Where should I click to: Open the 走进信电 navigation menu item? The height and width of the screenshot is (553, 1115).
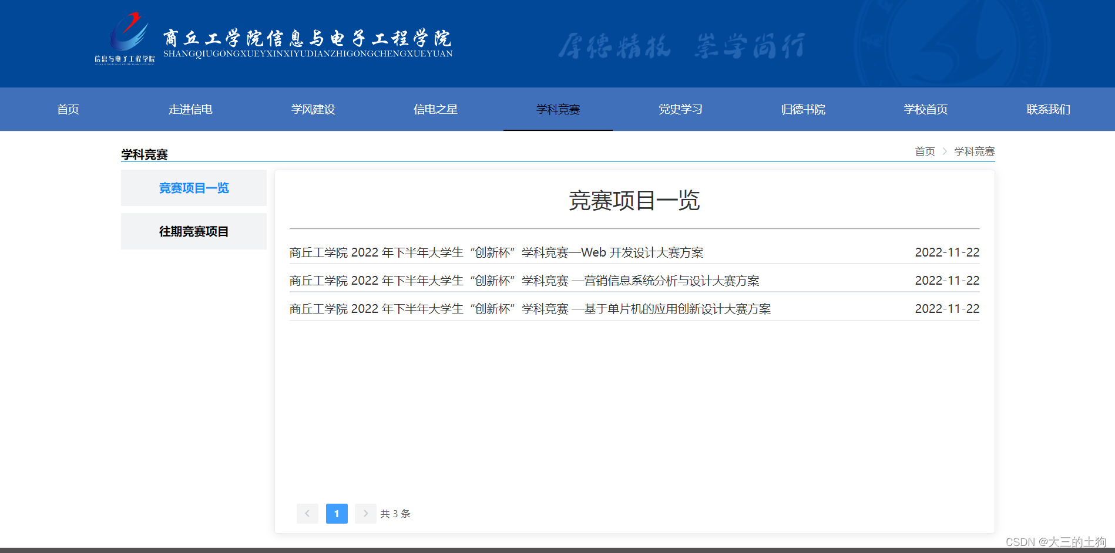(x=190, y=109)
